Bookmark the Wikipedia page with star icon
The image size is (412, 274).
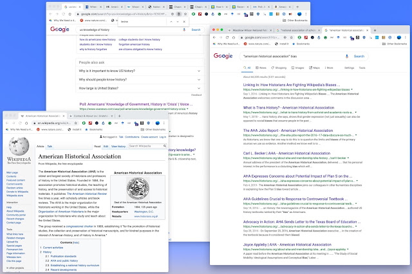coord(76,123)
